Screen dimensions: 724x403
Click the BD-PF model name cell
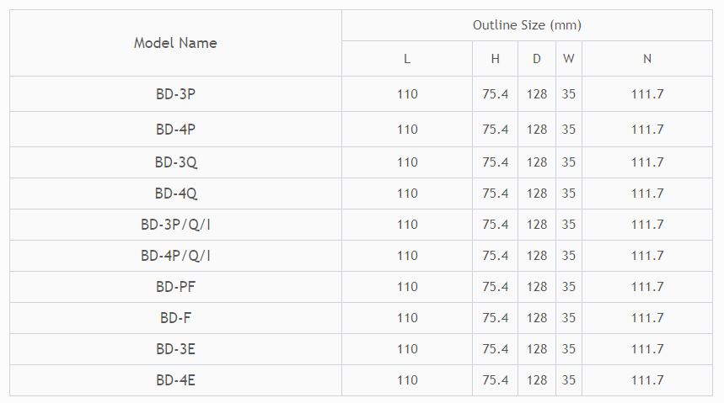tap(175, 287)
